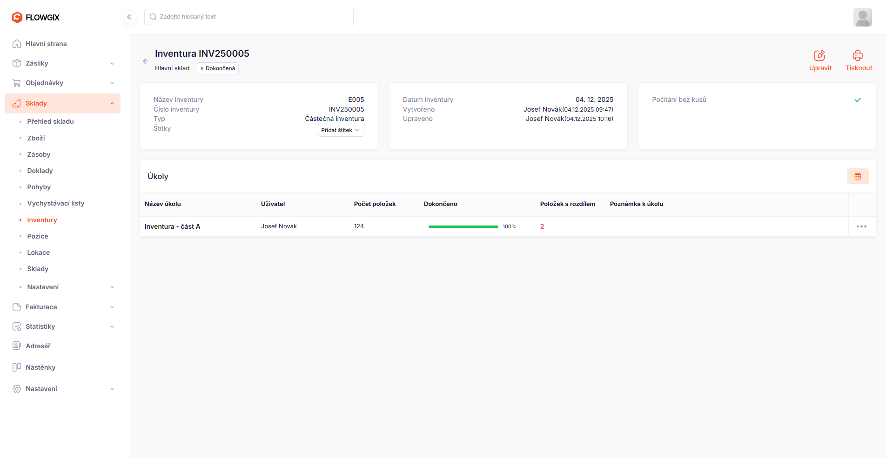
Task: Click the 100% progress bar for Inventura - část A
Action: point(463,226)
